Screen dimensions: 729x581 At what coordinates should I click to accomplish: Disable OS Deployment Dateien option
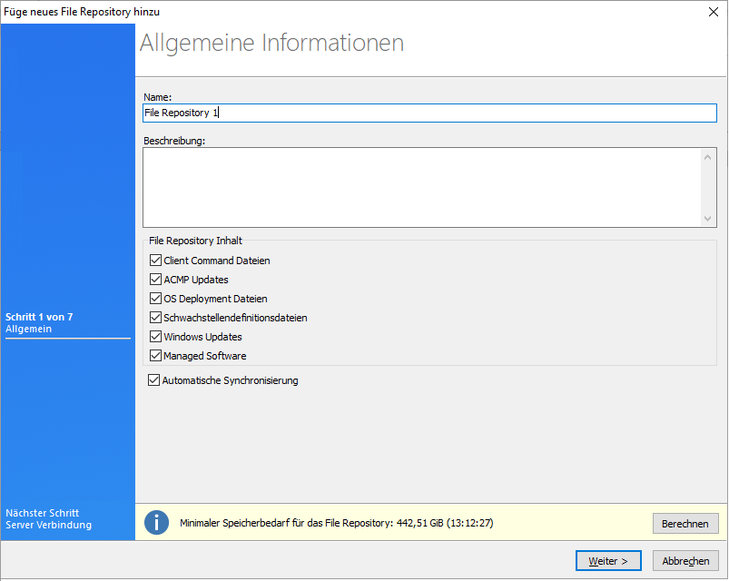[x=155, y=299]
